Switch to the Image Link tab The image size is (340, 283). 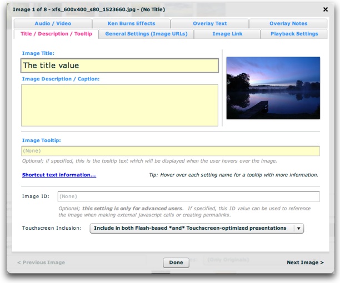pyautogui.click(x=227, y=34)
